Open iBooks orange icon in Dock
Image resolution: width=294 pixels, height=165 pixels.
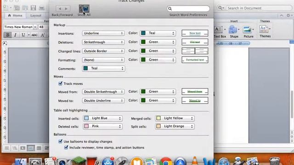pos(137,161)
